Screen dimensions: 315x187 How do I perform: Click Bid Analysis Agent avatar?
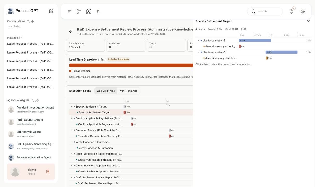tap(11, 134)
